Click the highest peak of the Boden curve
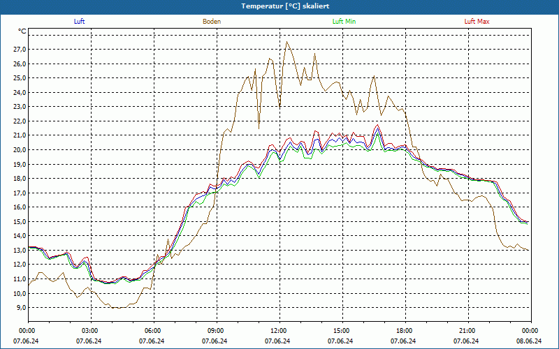The height and width of the screenshot is (349, 559). coord(286,42)
